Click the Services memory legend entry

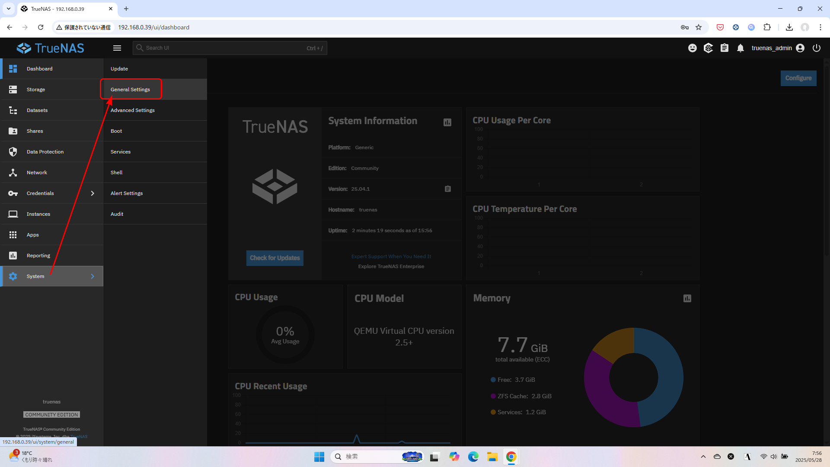[x=518, y=412]
